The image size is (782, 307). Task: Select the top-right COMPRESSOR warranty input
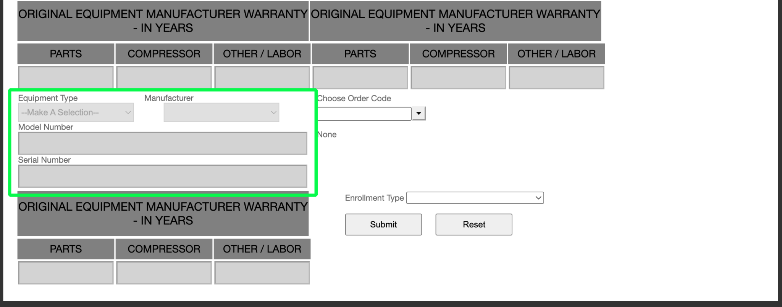click(458, 78)
